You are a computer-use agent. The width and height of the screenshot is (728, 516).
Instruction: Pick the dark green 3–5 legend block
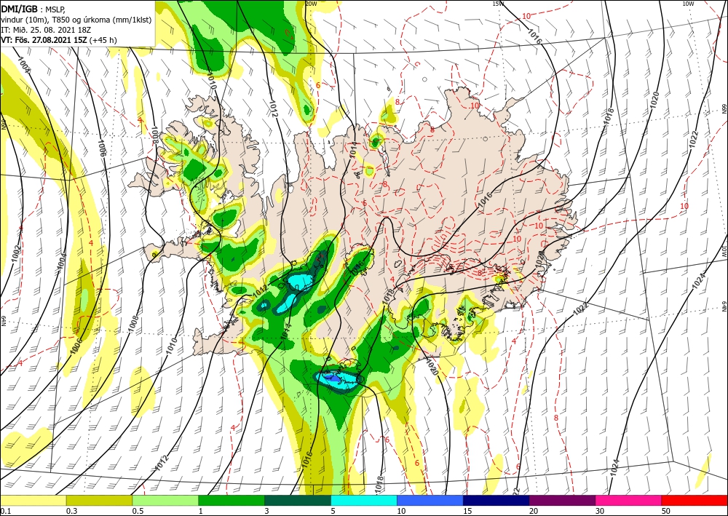298,500
